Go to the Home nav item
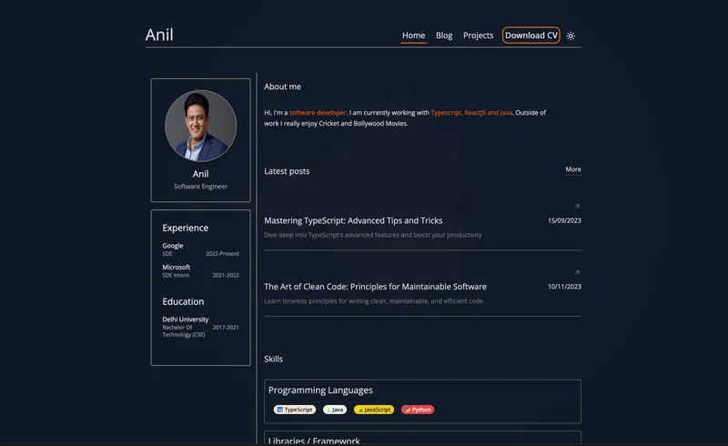 point(413,35)
